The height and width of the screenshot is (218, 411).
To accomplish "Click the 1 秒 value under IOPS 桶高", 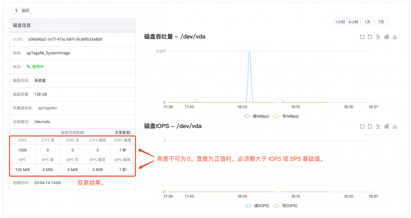I will (123, 150).
